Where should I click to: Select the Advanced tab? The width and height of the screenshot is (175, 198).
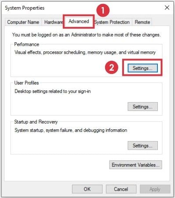[79, 22]
